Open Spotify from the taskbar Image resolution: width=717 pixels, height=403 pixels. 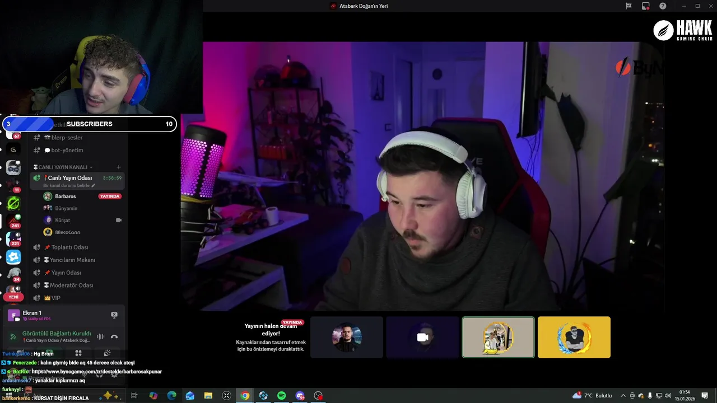(x=282, y=396)
